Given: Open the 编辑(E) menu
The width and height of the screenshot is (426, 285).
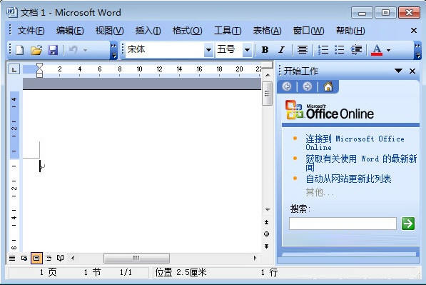Looking at the screenshot, I should click(70, 31).
